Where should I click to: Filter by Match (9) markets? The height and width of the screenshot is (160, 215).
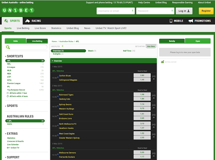point(92,51)
